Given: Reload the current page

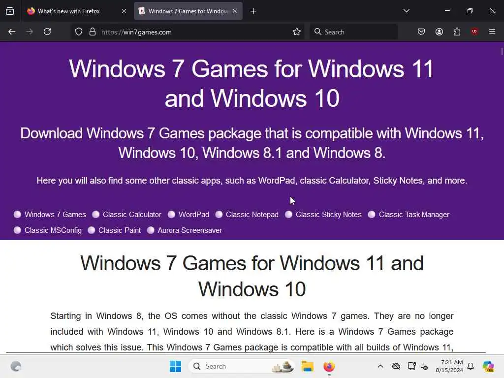Looking at the screenshot, I should 47,32.
